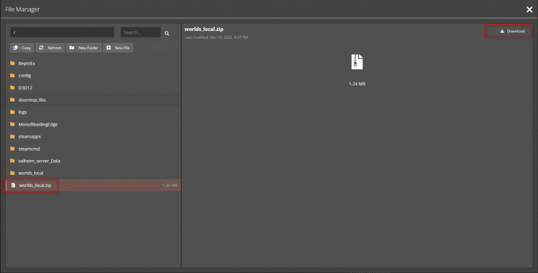Open the config folder

click(25, 75)
